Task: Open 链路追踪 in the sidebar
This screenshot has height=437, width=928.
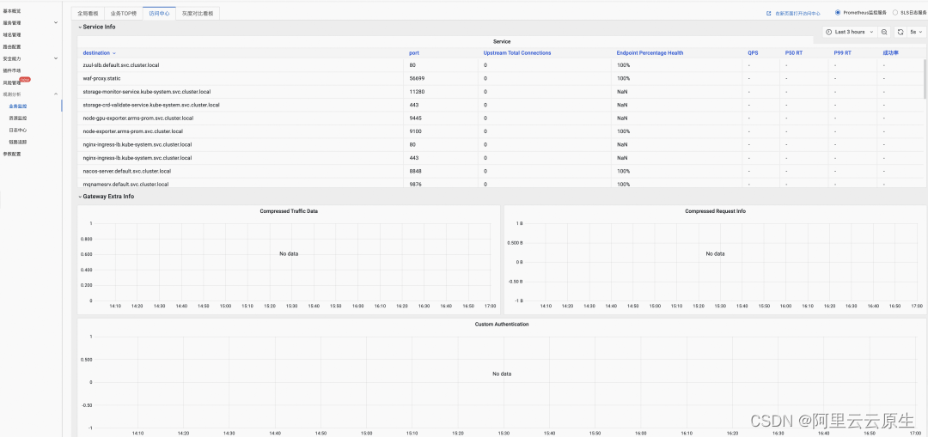Action: [x=18, y=142]
